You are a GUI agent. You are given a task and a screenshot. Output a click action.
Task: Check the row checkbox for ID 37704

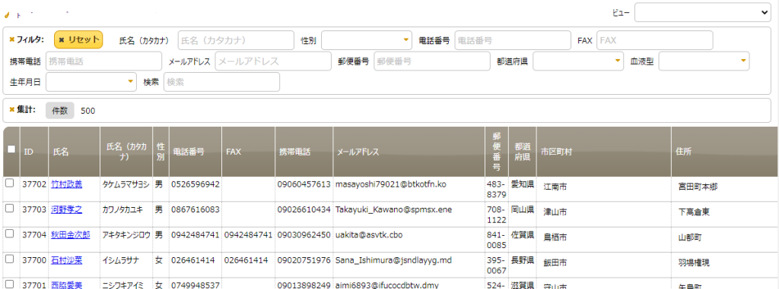(x=9, y=234)
